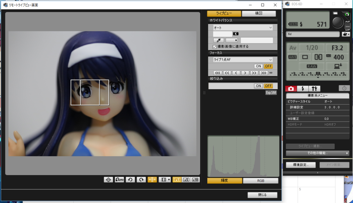
Task: Click the color temperature input field
Action: coord(222,34)
